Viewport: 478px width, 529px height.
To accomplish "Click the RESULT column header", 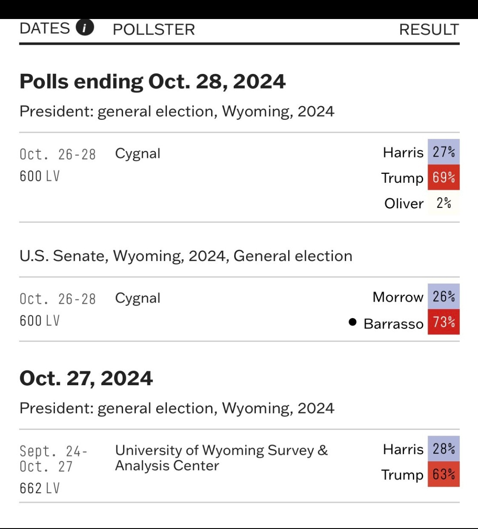I will click(428, 30).
